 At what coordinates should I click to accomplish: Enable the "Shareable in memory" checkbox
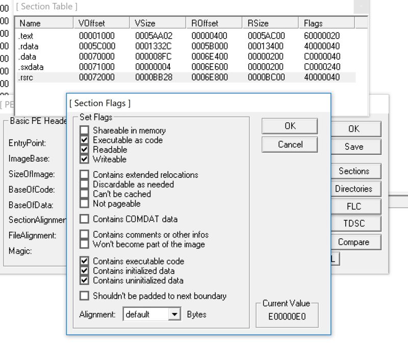pyautogui.click(x=85, y=130)
